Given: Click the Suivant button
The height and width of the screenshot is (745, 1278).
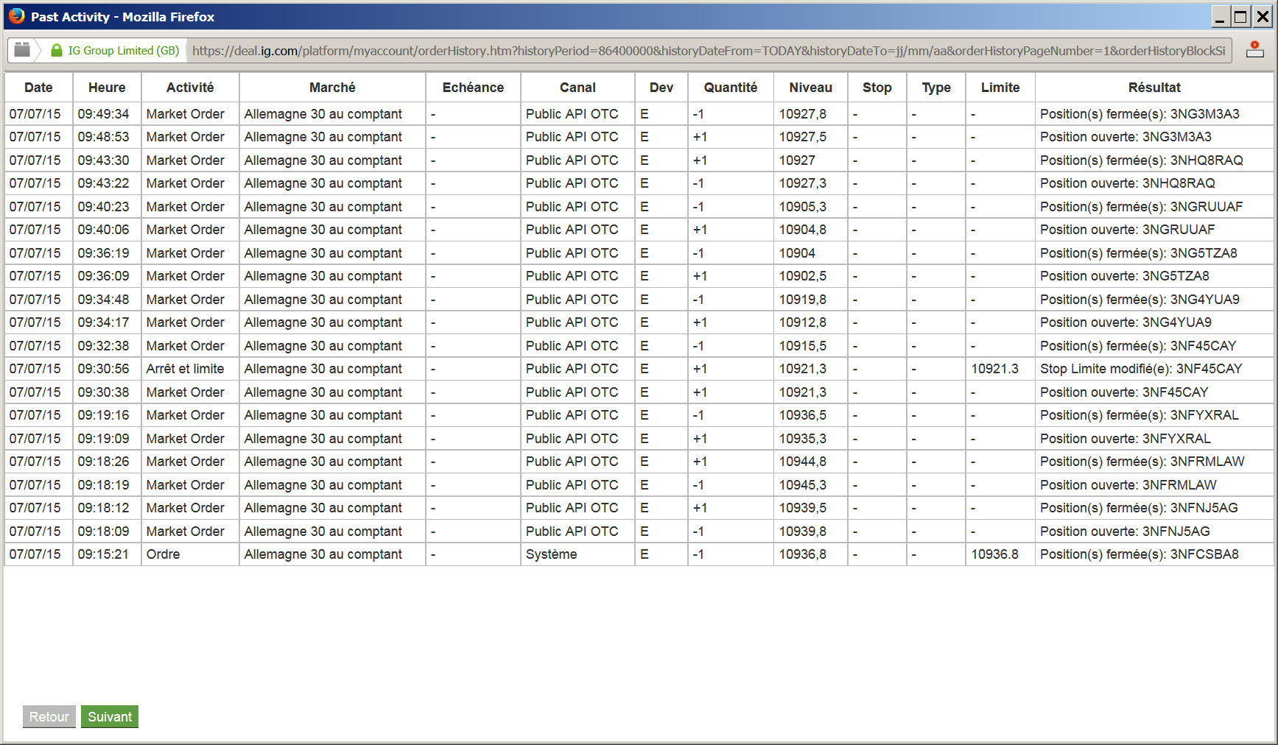Looking at the screenshot, I should click(110, 716).
